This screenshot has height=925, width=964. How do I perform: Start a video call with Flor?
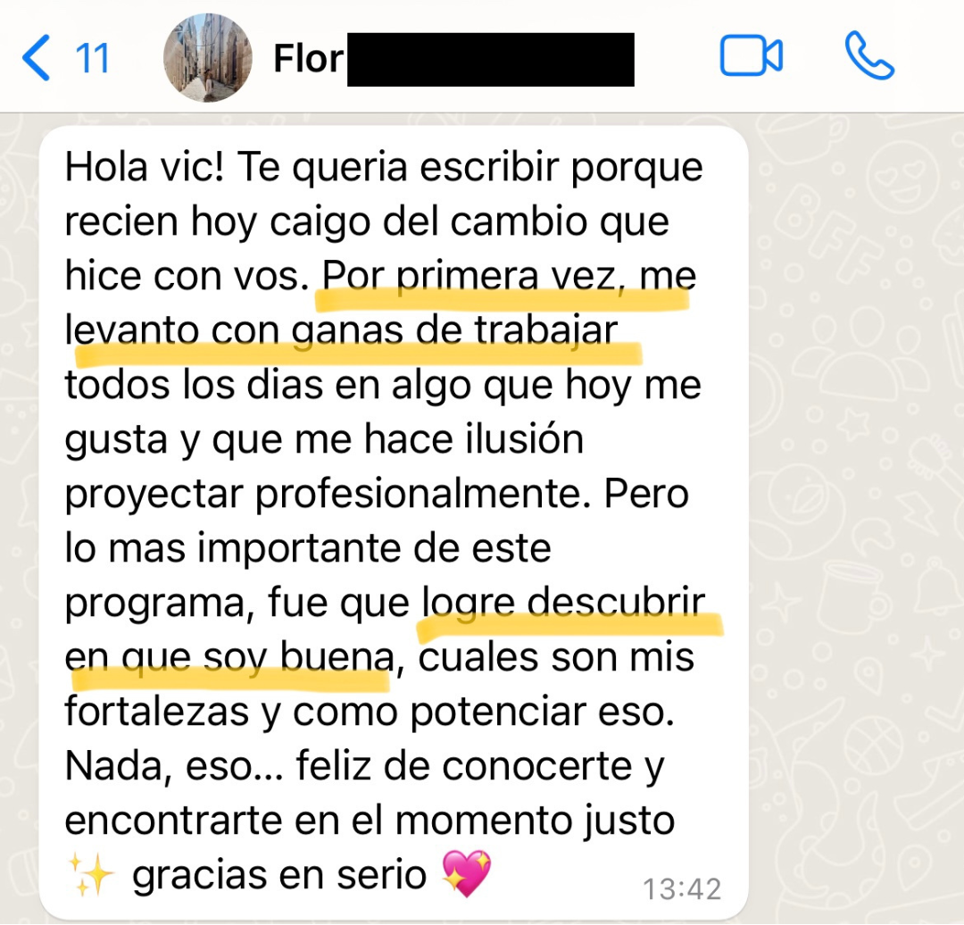tap(751, 56)
